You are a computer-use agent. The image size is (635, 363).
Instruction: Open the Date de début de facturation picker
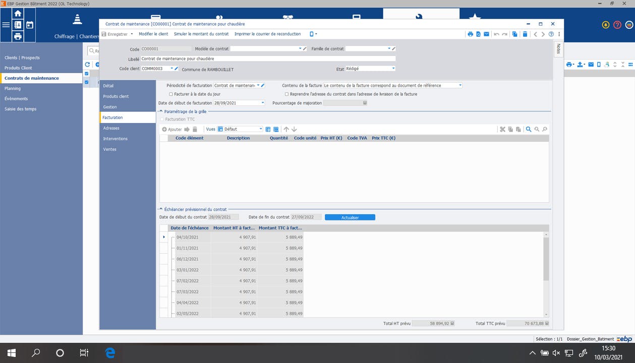pos(262,103)
